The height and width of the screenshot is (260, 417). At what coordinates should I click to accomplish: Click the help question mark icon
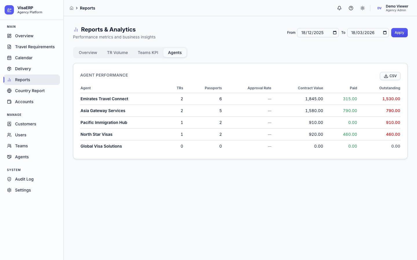[351, 8]
